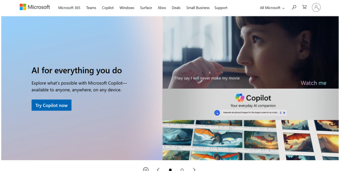Go to next carousel slide
The width and height of the screenshot is (339, 171).
(194, 169)
